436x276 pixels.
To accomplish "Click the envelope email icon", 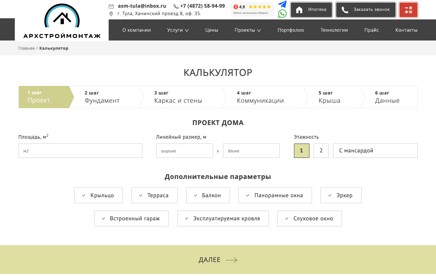I will click(111, 6).
